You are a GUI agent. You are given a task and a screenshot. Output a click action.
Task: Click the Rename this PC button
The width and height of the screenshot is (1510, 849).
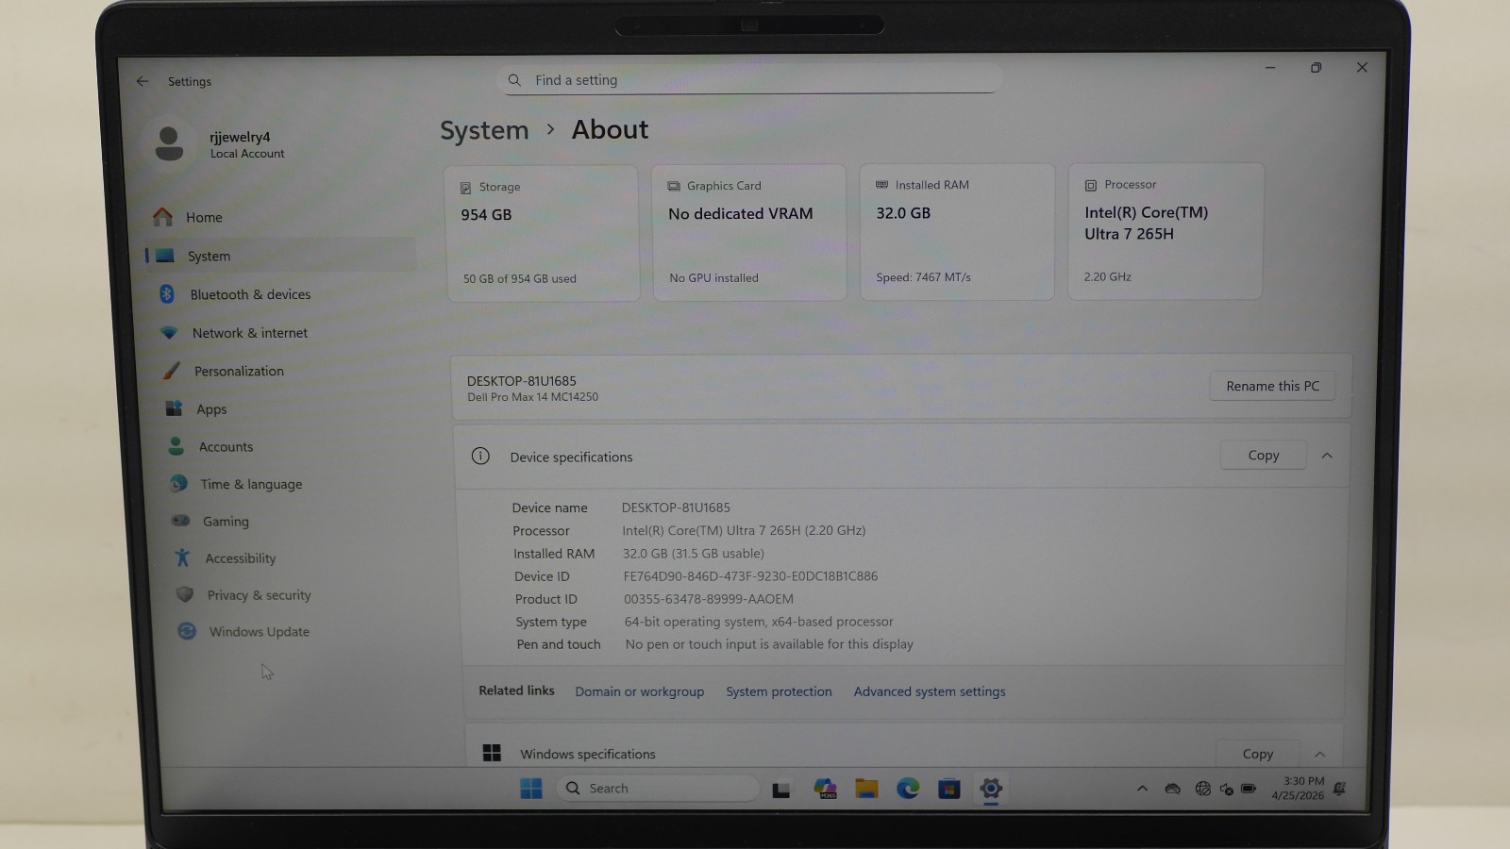click(1272, 386)
